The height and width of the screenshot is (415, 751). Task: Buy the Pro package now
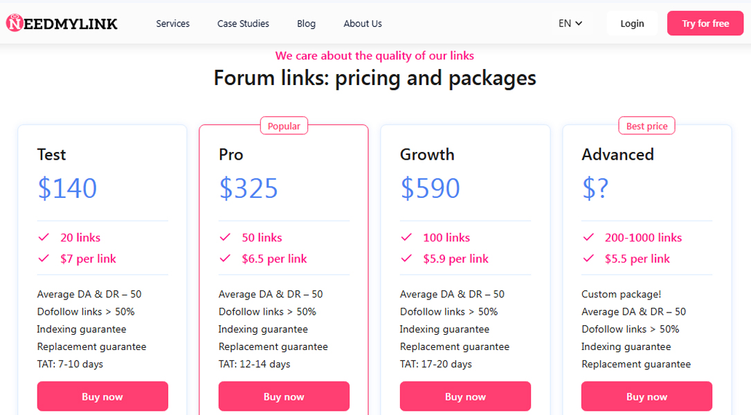click(x=284, y=396)
